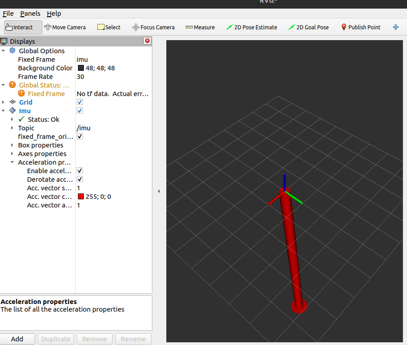
Task: Click the Fixed Frame warning icon
Action: (x=21, y=93)
